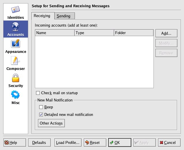The height and width of the screenshot is (150, 184).
Task: Open the Load Profile dialog
Action: pyautogui.click(x=68, y=142)
